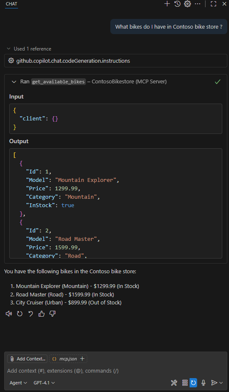Image resolution: width=229 pixels, height=392 pixels.
Task: Open chat settings gear icon
Action: [187, 4]
